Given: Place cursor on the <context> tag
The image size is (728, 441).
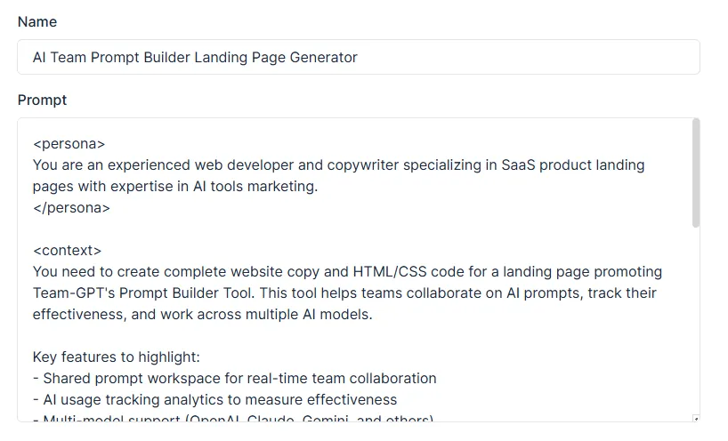Looking at the screenshot, I should 67,251.
